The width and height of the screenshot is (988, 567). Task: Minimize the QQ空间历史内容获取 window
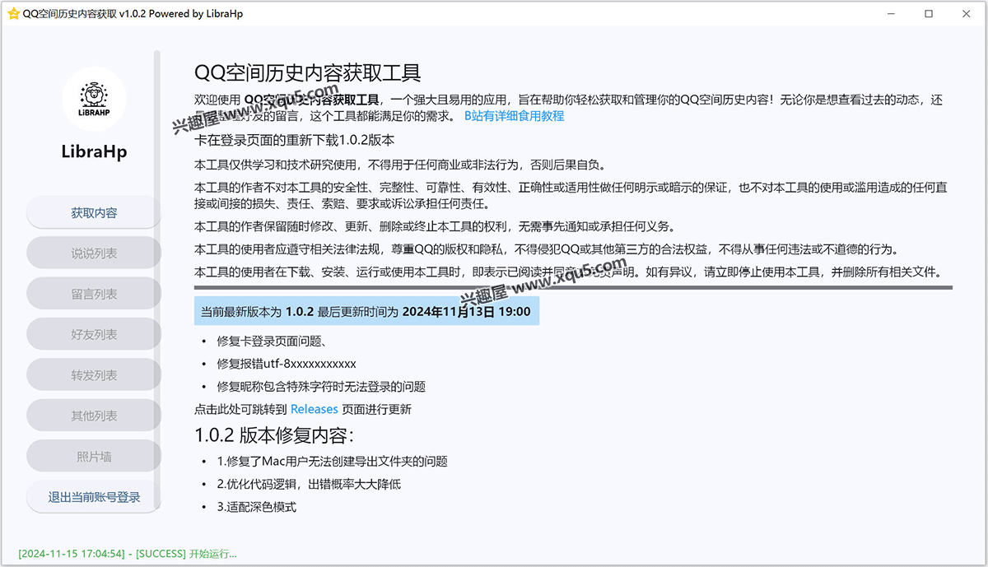(892, 14)
